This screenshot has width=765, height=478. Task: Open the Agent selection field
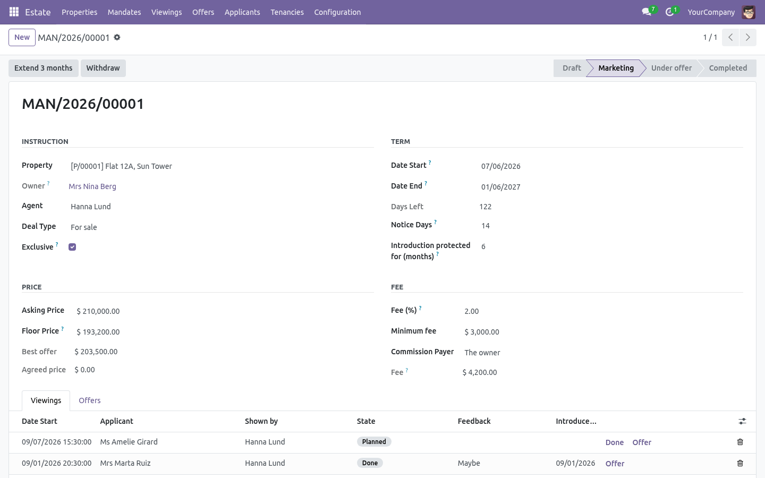coord(221,207)
